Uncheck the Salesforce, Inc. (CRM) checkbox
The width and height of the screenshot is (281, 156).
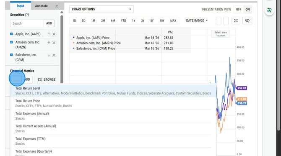[11, 55]
